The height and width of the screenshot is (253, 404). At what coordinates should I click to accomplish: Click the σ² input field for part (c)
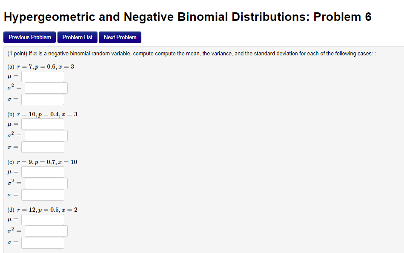[46, 183]
